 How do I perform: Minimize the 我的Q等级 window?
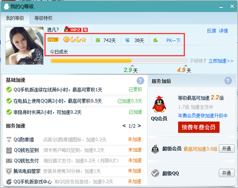click(x=221, y=7)
